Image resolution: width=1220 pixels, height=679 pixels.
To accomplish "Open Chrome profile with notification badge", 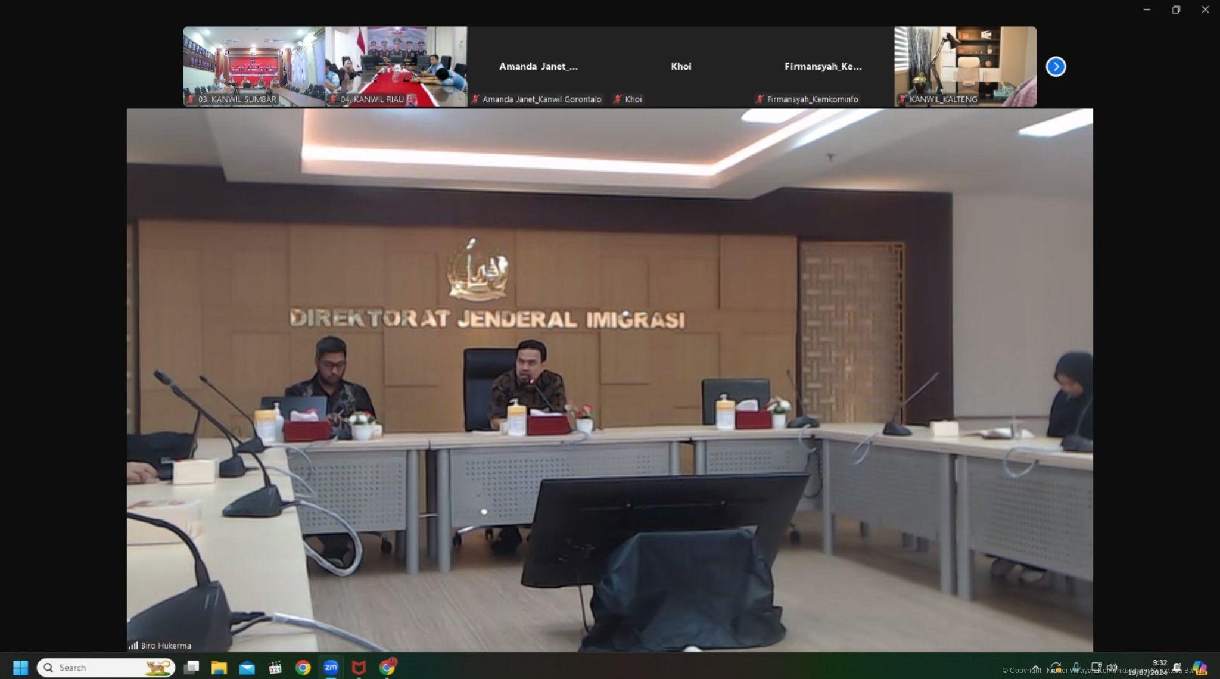I will tap(387, 668).
